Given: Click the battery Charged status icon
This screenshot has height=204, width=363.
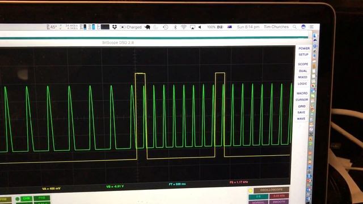Looking at the screenshot, I should (131, 27).
